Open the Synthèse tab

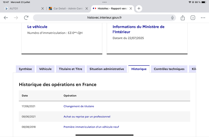[25, 69]
